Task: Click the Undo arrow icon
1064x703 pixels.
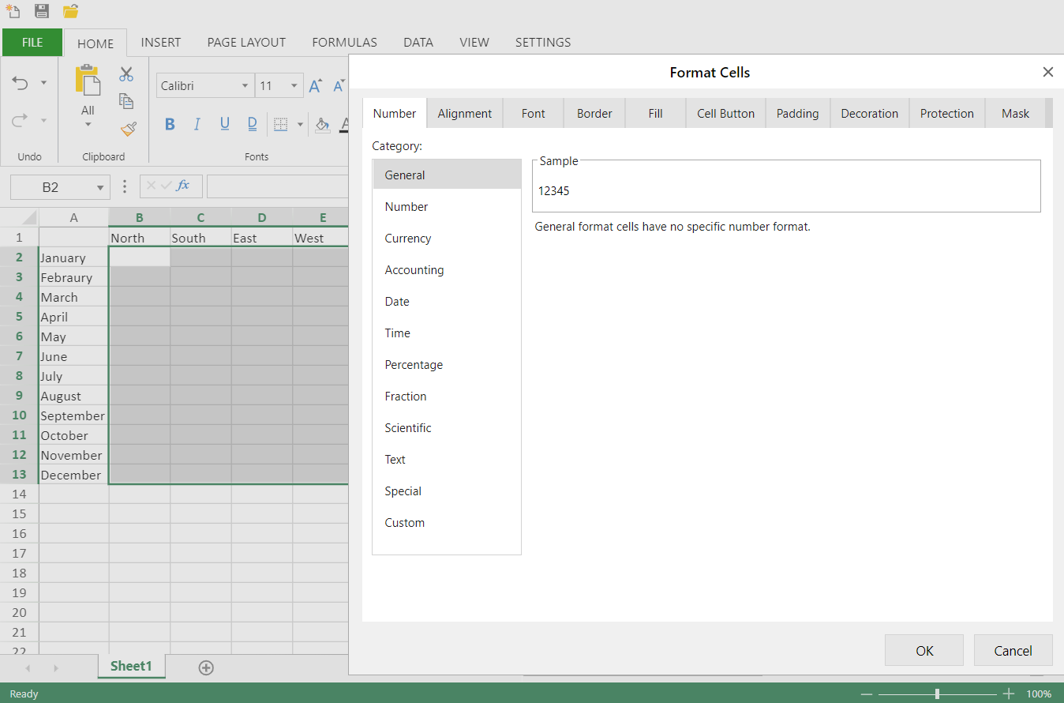Action: pyautogui.click(x=21, y=83)
